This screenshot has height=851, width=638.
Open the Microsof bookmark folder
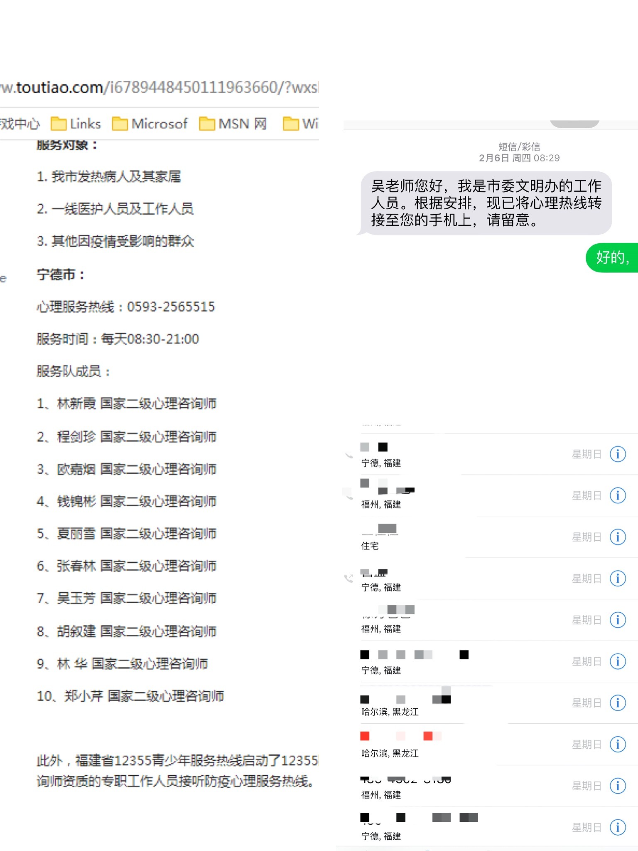pos(150,124)
